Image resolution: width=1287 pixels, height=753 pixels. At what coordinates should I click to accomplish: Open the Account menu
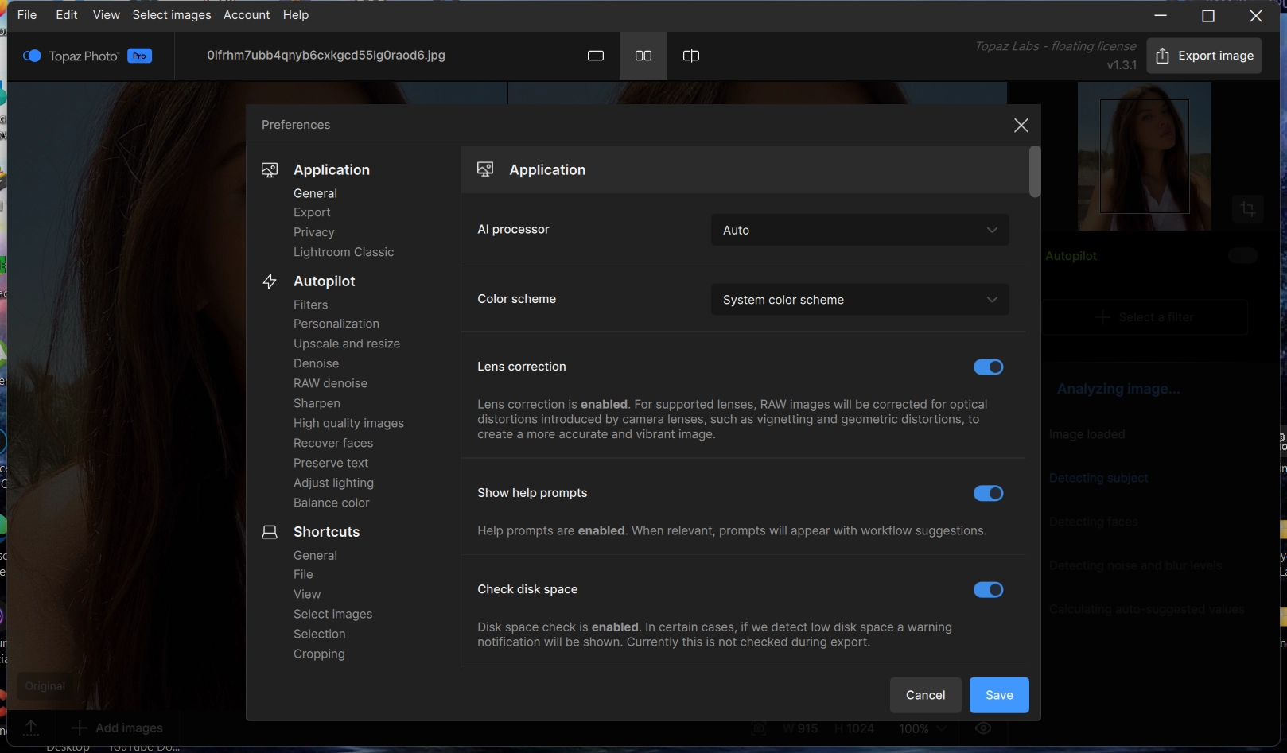pyautogui.click(x=247, y=15)
